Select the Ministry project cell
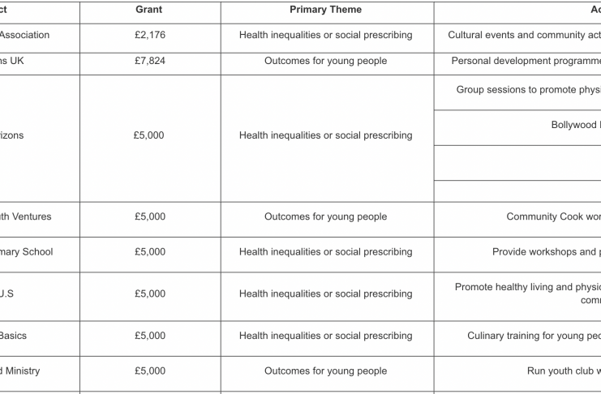Screen dimensions: 601x394 (x=21, y=370)
